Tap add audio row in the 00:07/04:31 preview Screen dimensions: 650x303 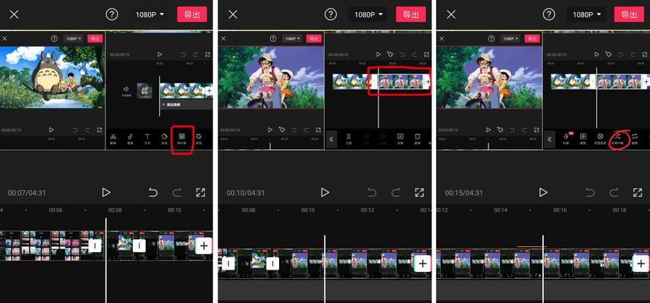[187, 105]
